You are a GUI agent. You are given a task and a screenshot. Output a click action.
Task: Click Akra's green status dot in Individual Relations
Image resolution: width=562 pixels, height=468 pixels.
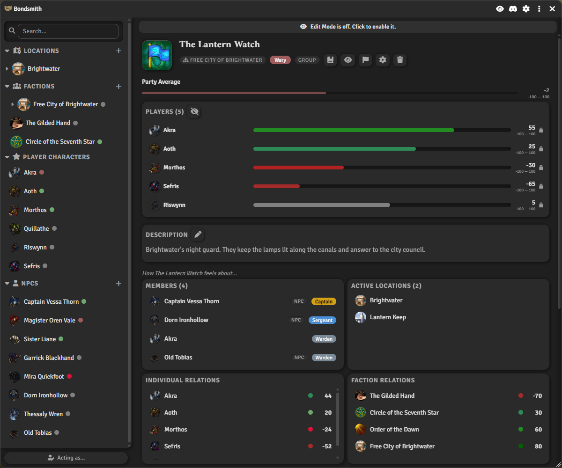[311, 396]
